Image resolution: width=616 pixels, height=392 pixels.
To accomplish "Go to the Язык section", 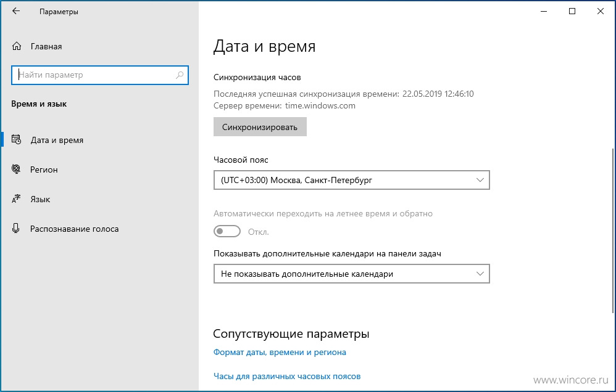I will 40,199.
